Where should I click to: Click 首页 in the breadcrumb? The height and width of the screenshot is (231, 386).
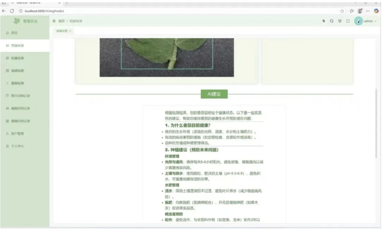[x=61, y=21]
